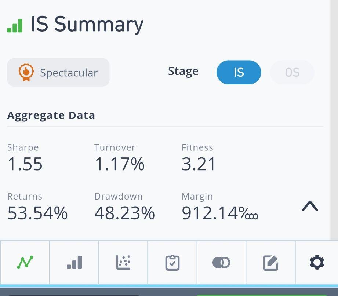Image resolution: width=338 pixels, height=296 pixels.
Task: Click the Returns value 53.54%
Action: pos(37,213)
